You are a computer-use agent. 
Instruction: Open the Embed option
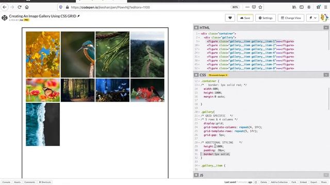point(303,182)
